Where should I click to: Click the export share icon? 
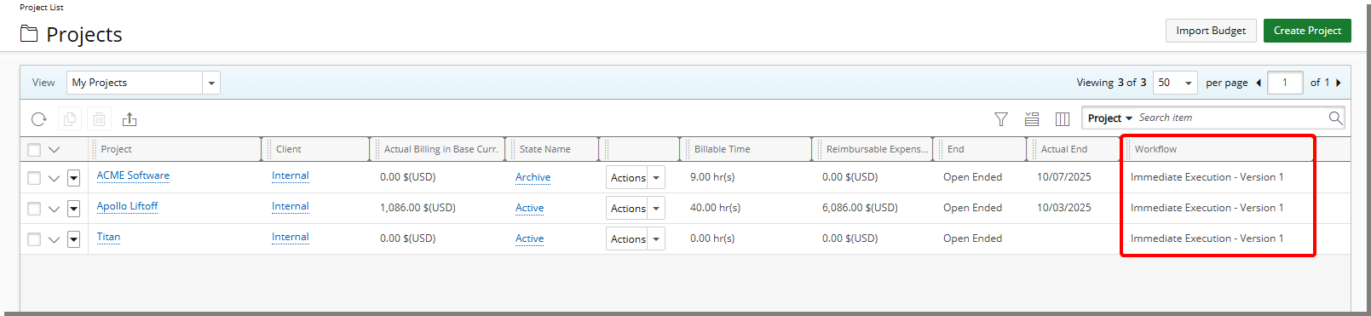click(x=130, y=119)
